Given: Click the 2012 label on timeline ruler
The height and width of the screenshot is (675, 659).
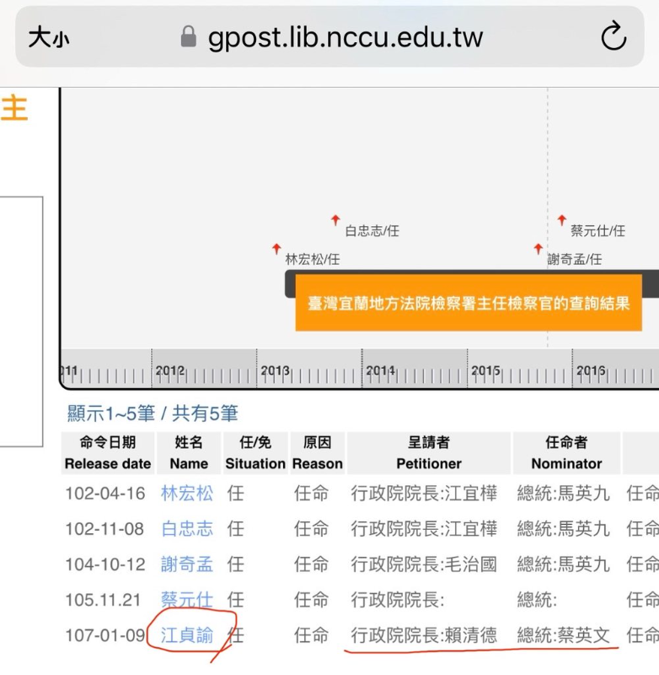Looking at the screenshot, I should (x=169, y=370).
